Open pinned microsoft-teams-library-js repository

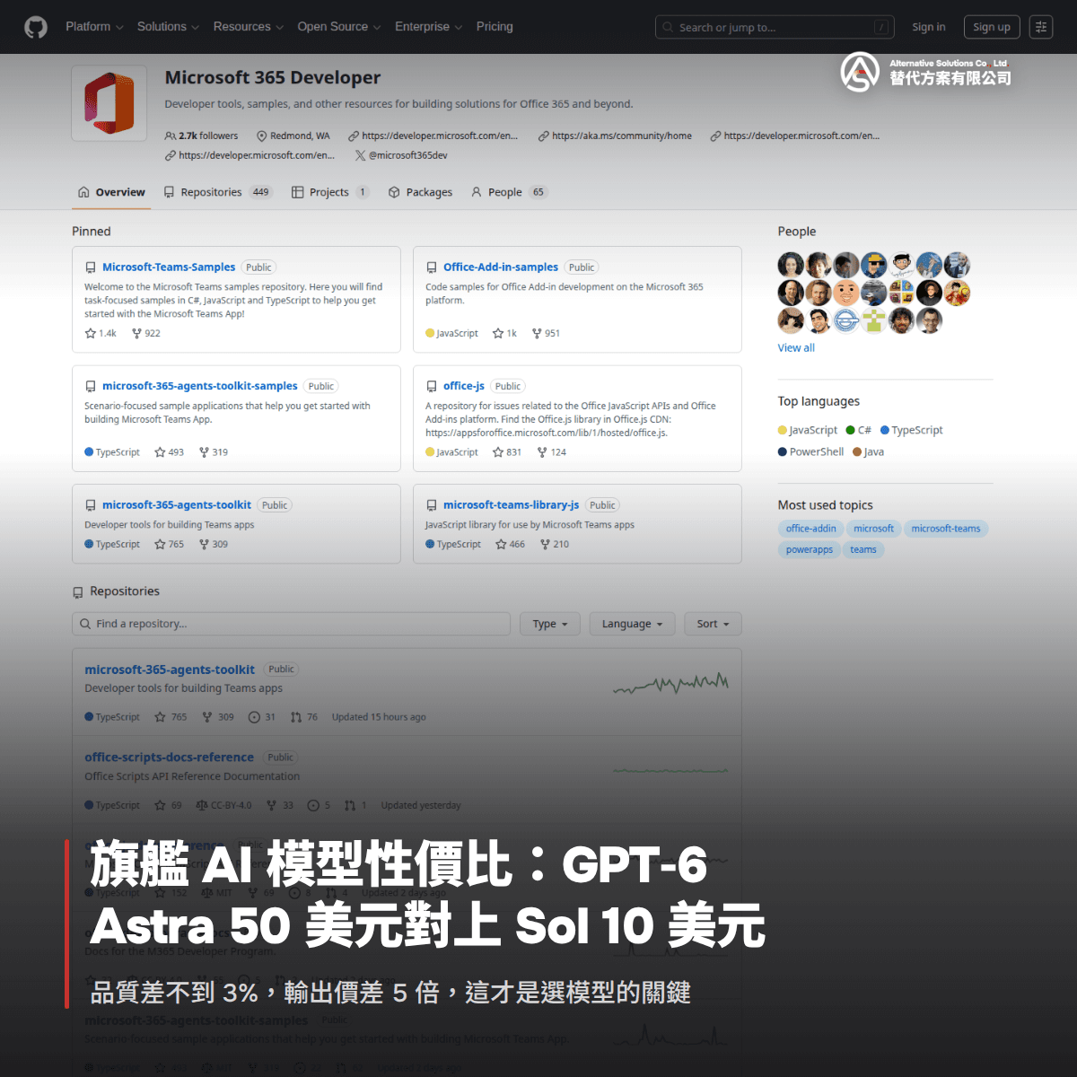pyautogui.click(x=511, y=505)
